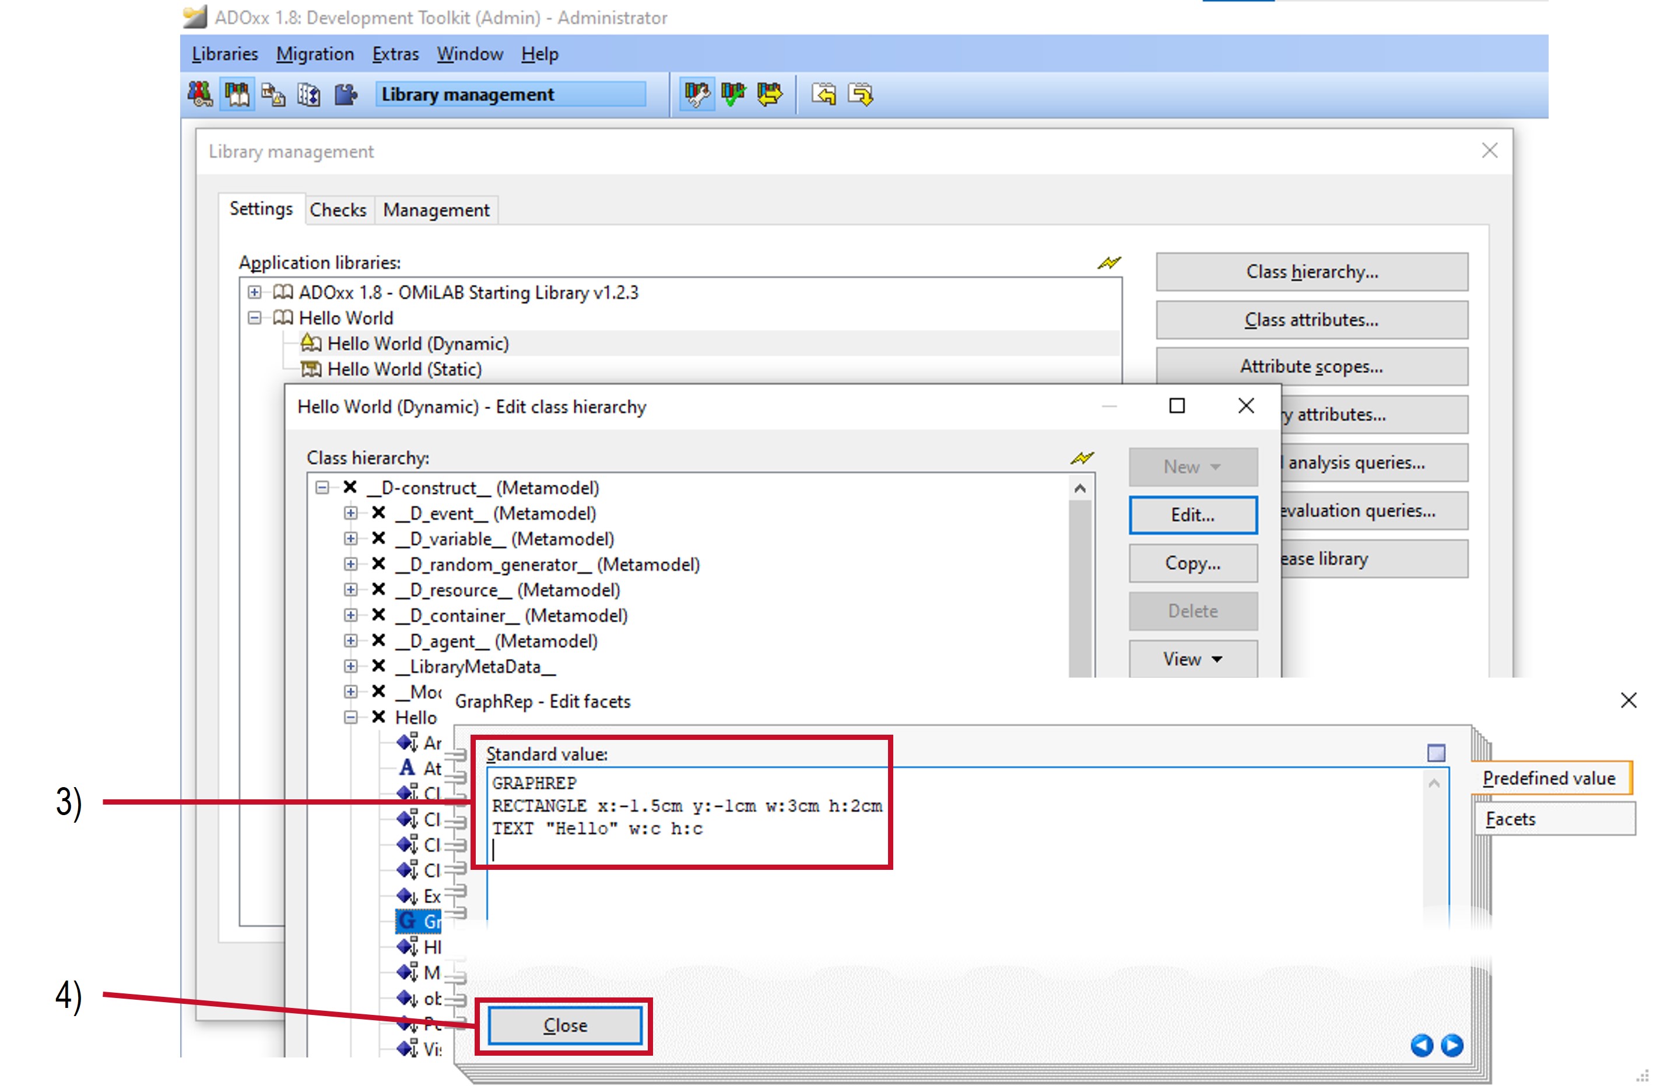1653x1086 pixels.
Task: Expand the __D_random_generator__ (Metamodel) node
Action: pos(351,564)
